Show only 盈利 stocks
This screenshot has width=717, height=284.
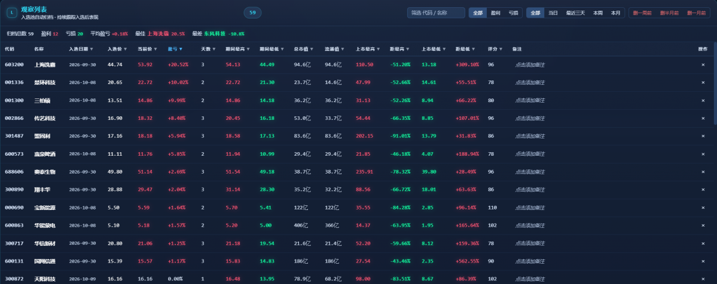(495, 13)
